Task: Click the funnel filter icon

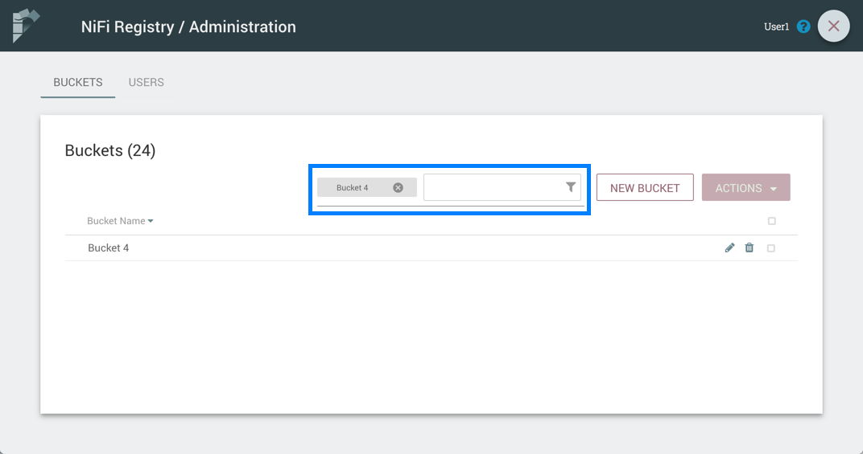Action: click(x=570, y=187)
